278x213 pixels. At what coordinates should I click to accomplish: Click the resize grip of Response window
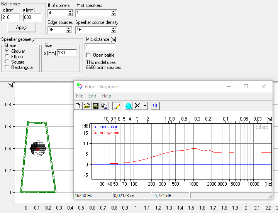click(x=270, y=196)
